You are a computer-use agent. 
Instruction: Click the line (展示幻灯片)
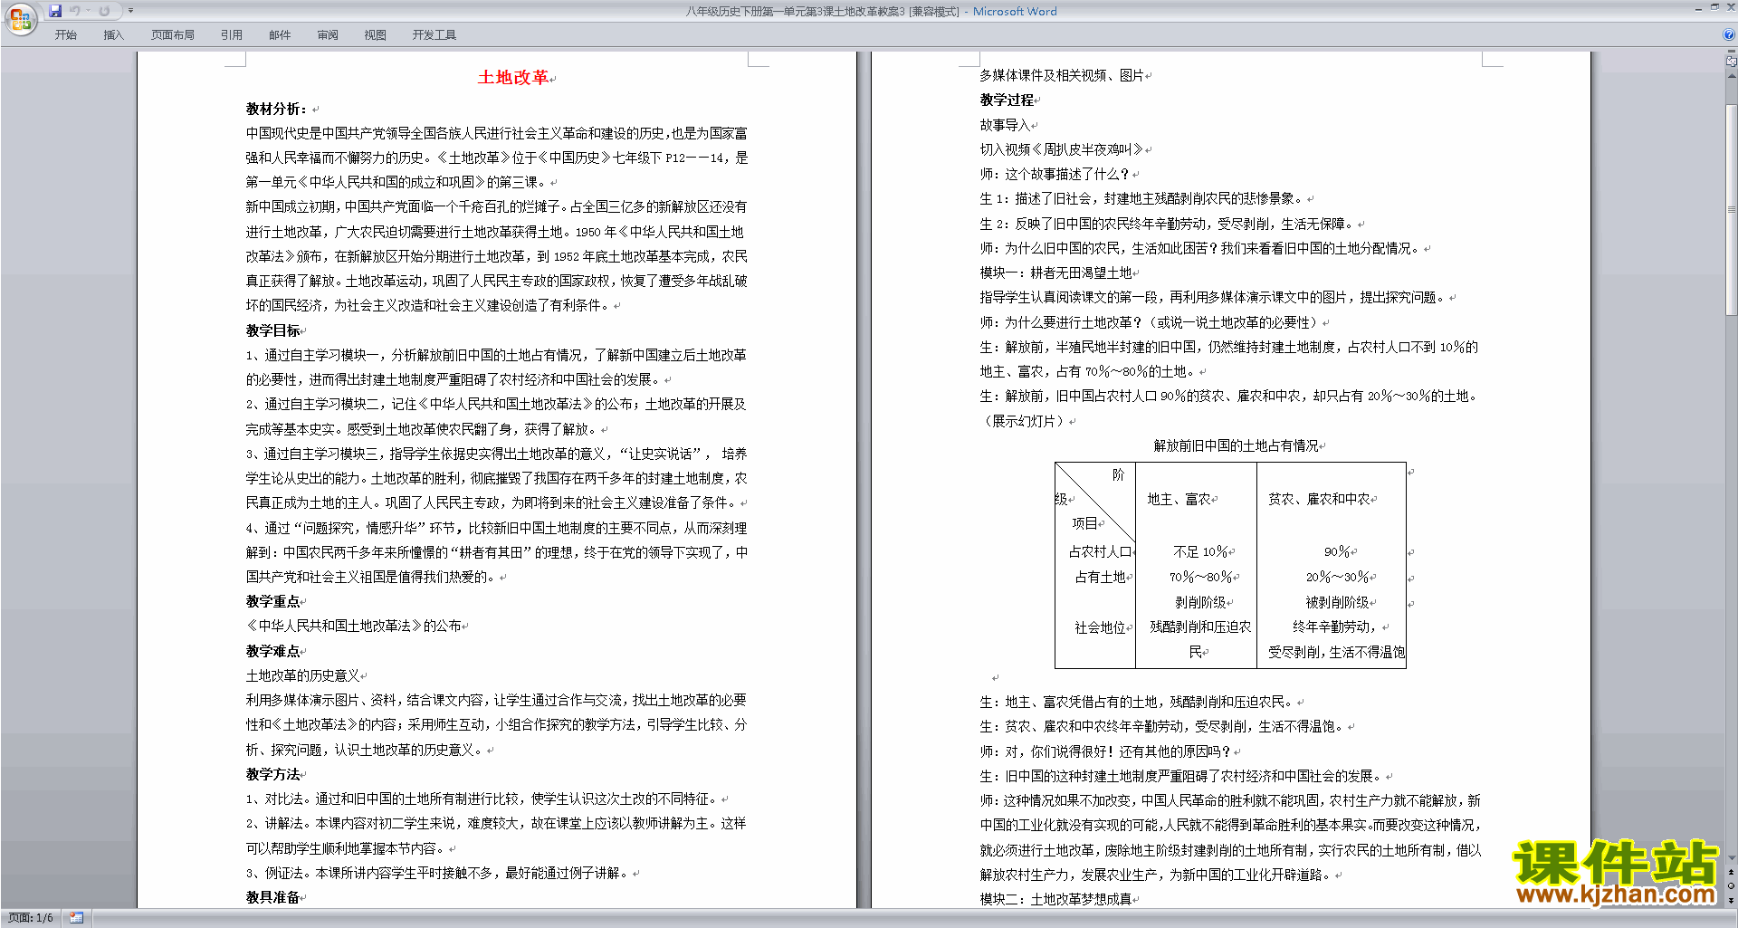pos(1027,421)
